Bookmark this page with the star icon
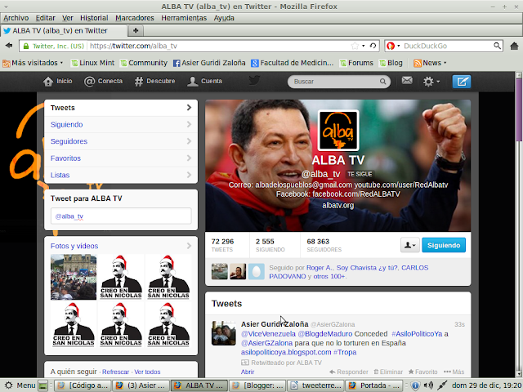Viewport: 523px width, 392px height. tap(355, 46)
